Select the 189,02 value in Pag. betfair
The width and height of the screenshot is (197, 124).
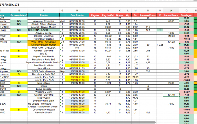pos(108,36)
